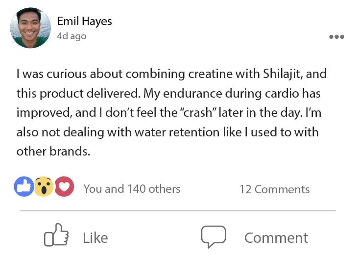Expand the '12 Comments' thread
The height and width of the screenshot is (261, 357).
(x=274, y=189)
